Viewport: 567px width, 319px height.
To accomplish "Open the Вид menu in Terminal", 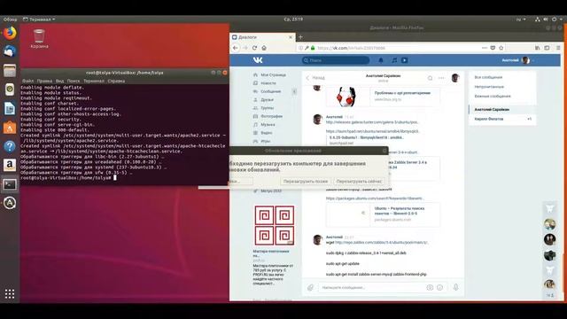I will tap(59, 81).
